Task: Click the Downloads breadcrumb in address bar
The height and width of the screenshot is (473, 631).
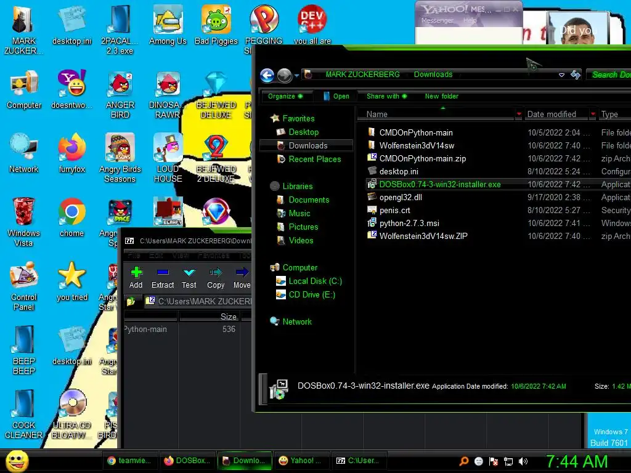Action: 433,75
